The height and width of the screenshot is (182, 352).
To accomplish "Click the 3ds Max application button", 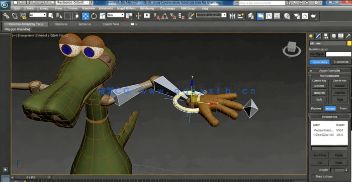I will 5,5.
